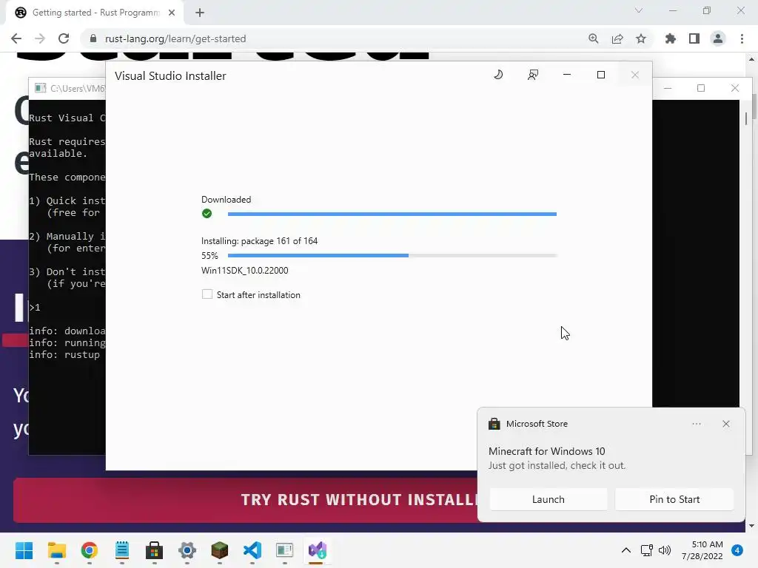Open Minecraft from taskbar
This screenshot has width=758, height=568.
[219, 550]
